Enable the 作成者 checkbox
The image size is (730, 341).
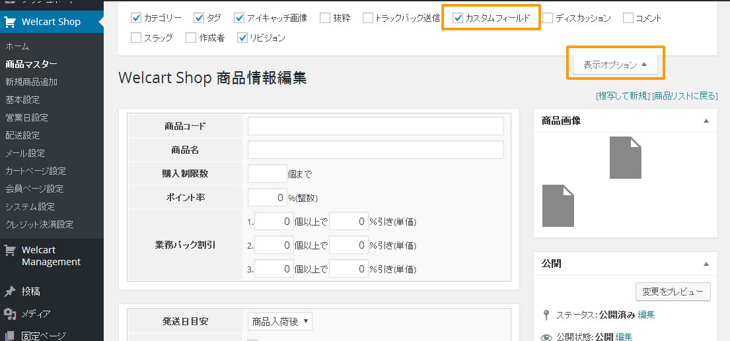(x=190, y=38)
